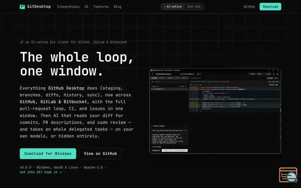Follow the "not into AI? hide it" link

41,172
